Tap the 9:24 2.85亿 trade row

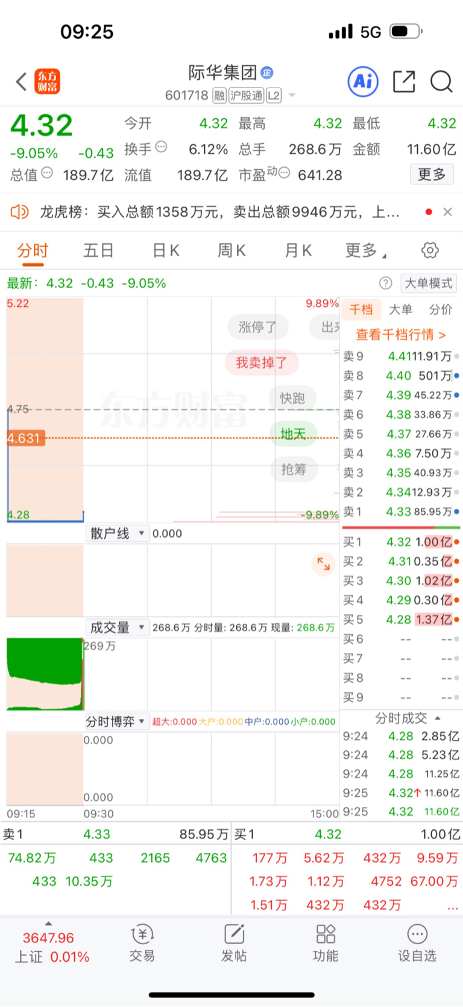coord(401,736)
